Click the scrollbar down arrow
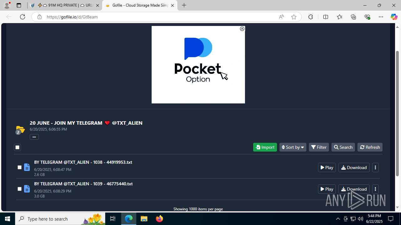Viewport: 401px width, 225px height. [398, 207]
